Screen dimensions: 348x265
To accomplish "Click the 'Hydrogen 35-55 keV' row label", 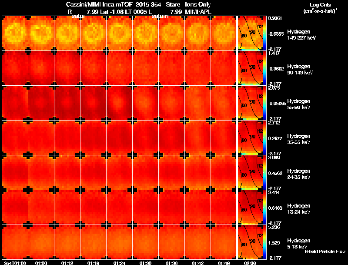I will tap(299, 139).
